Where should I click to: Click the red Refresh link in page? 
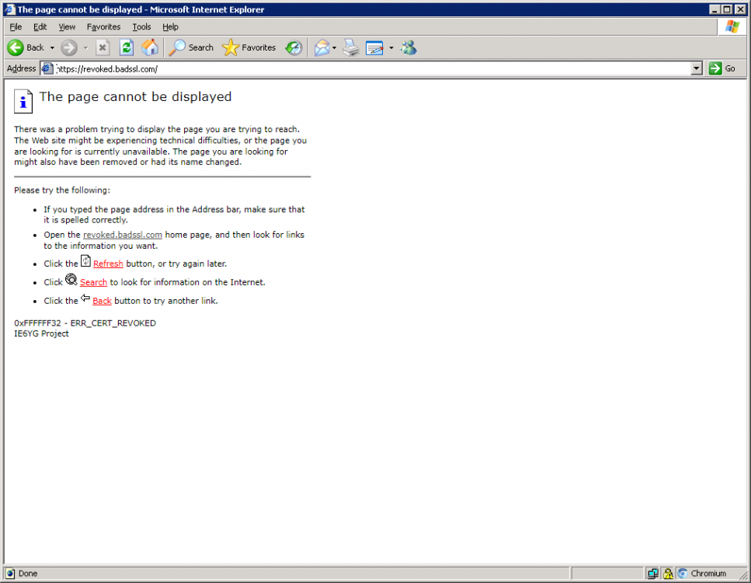108,264
